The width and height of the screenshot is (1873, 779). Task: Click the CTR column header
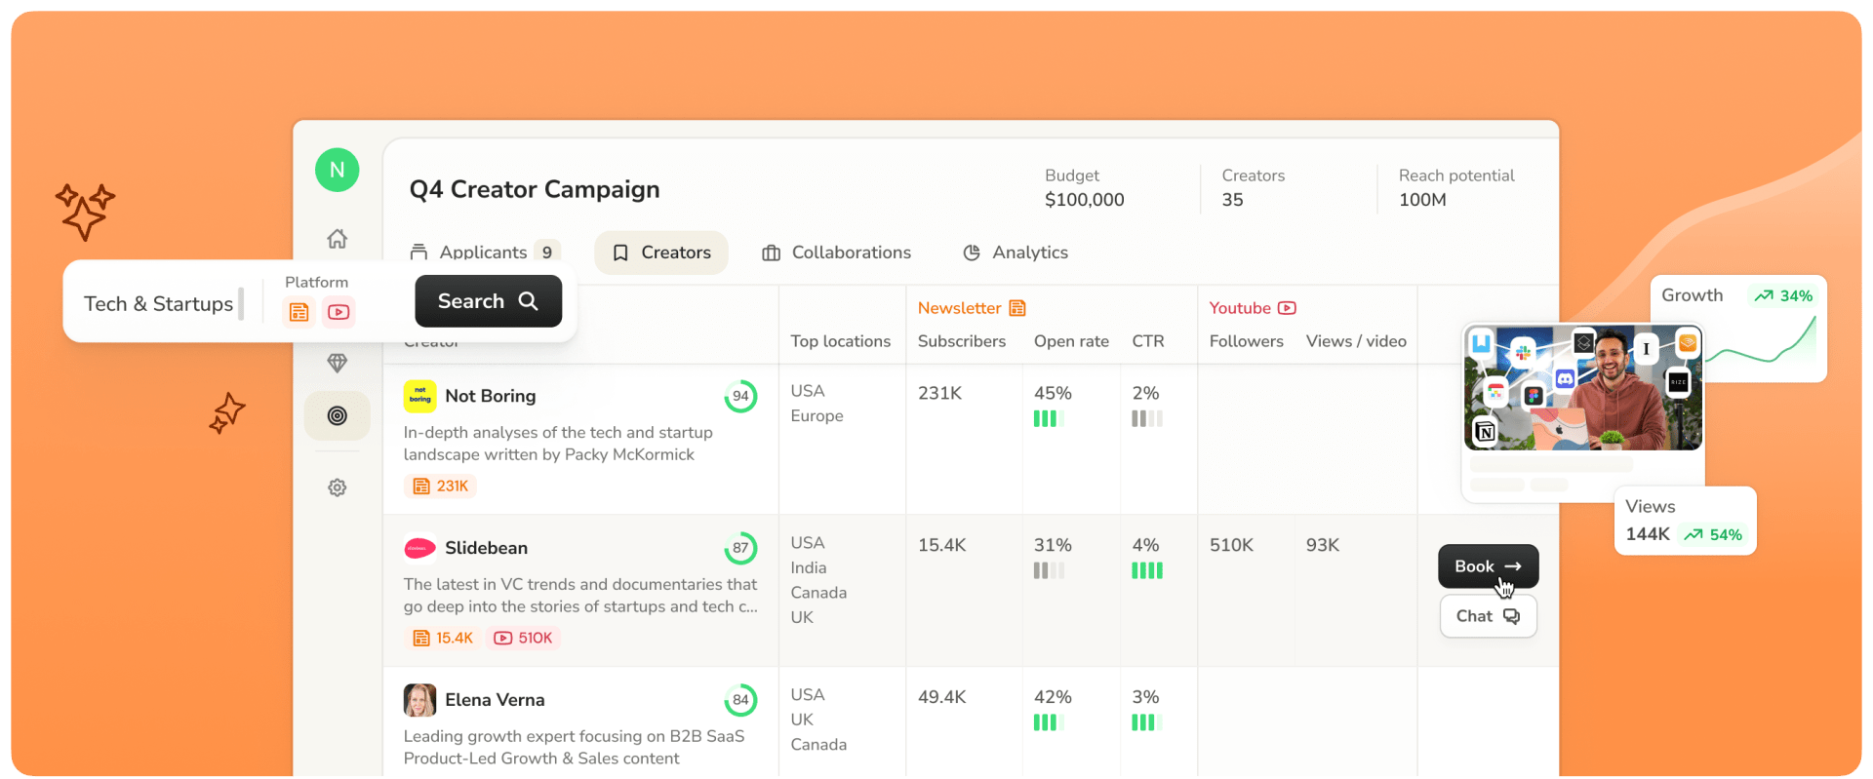[1148, 341]
